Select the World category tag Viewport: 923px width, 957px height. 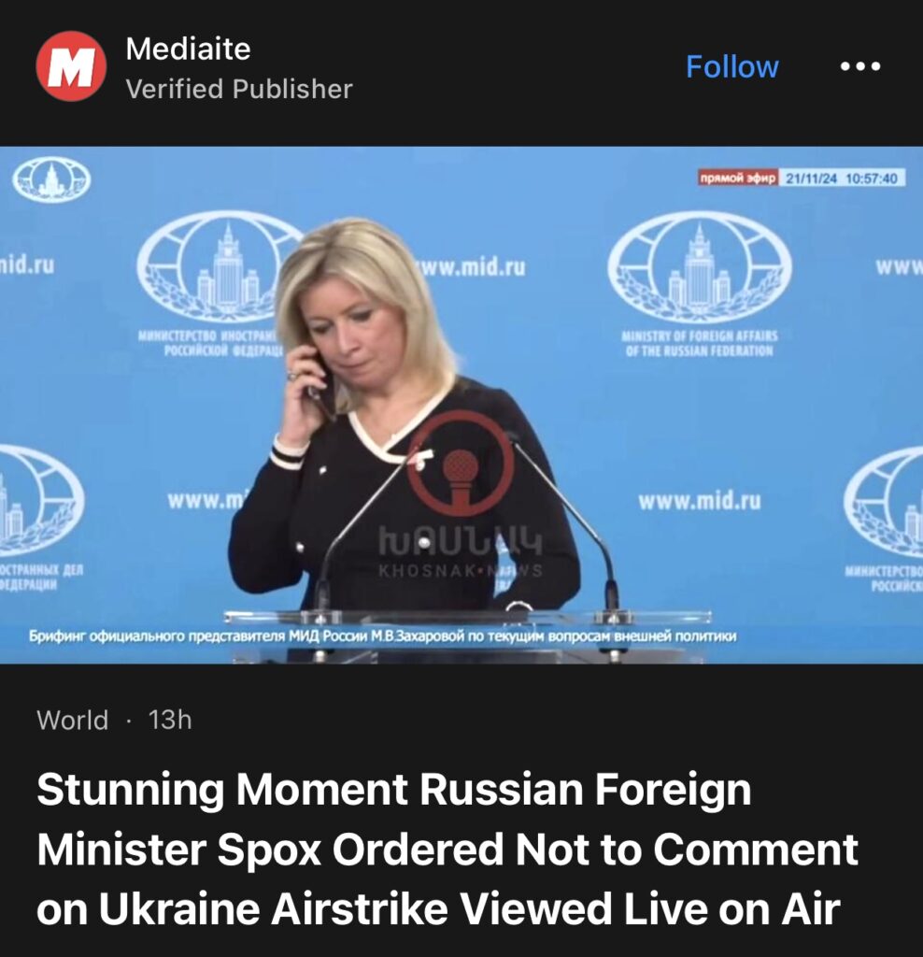click(73, 721)
